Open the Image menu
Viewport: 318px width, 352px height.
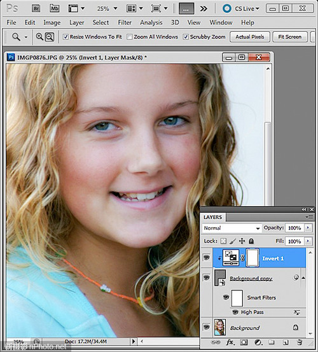coord(52,22)
